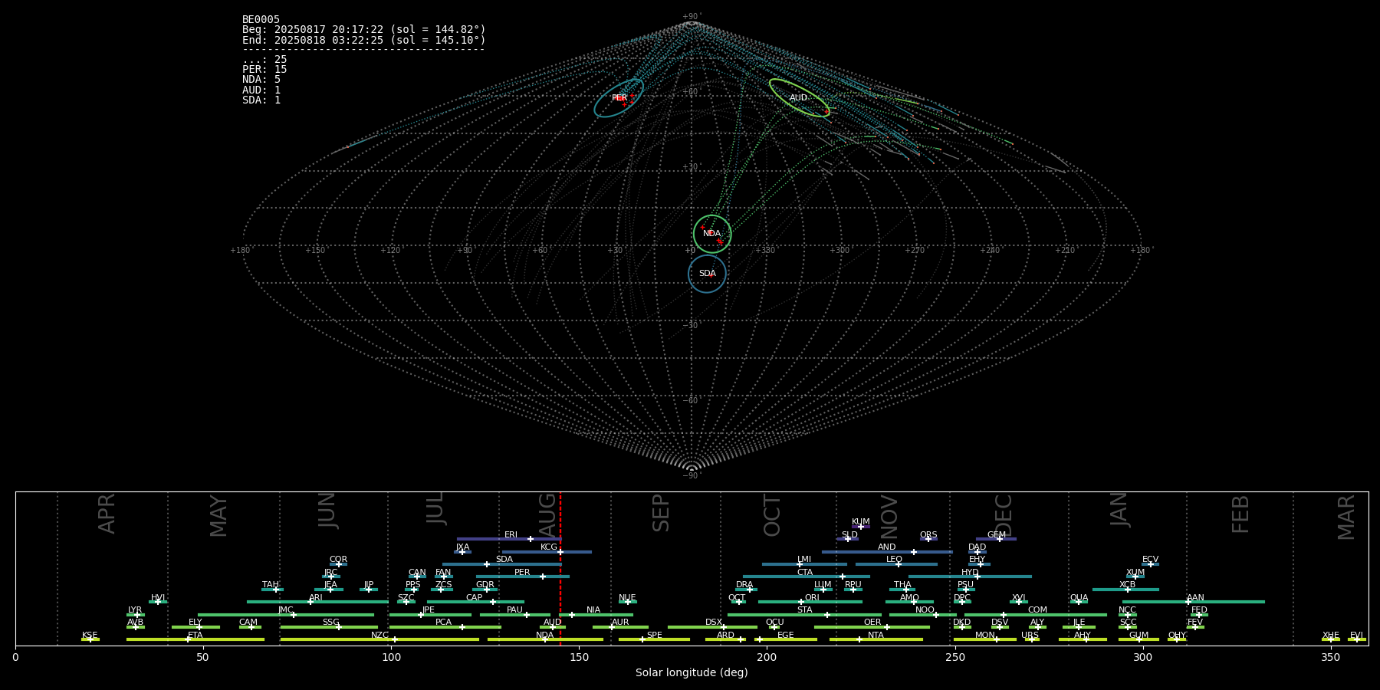The width and height of the screenshot is (1380, 690).
Task: Click the CTA shower label
Action: pyautogui.click(x=805, y=573)
